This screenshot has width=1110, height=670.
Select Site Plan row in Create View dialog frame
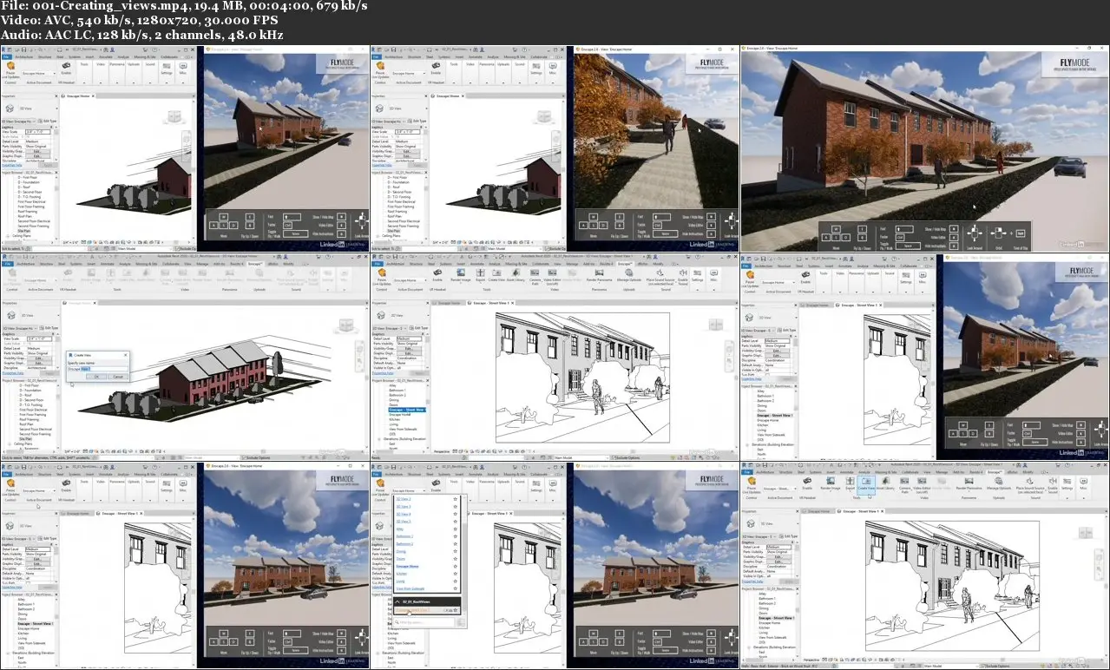pos(25,439)
